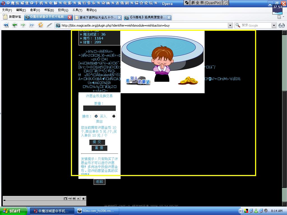Image resolution: width=287 pixels, height=215 pixels.
Task: Click the glasses view icon beside search
Action: [281, 25]
